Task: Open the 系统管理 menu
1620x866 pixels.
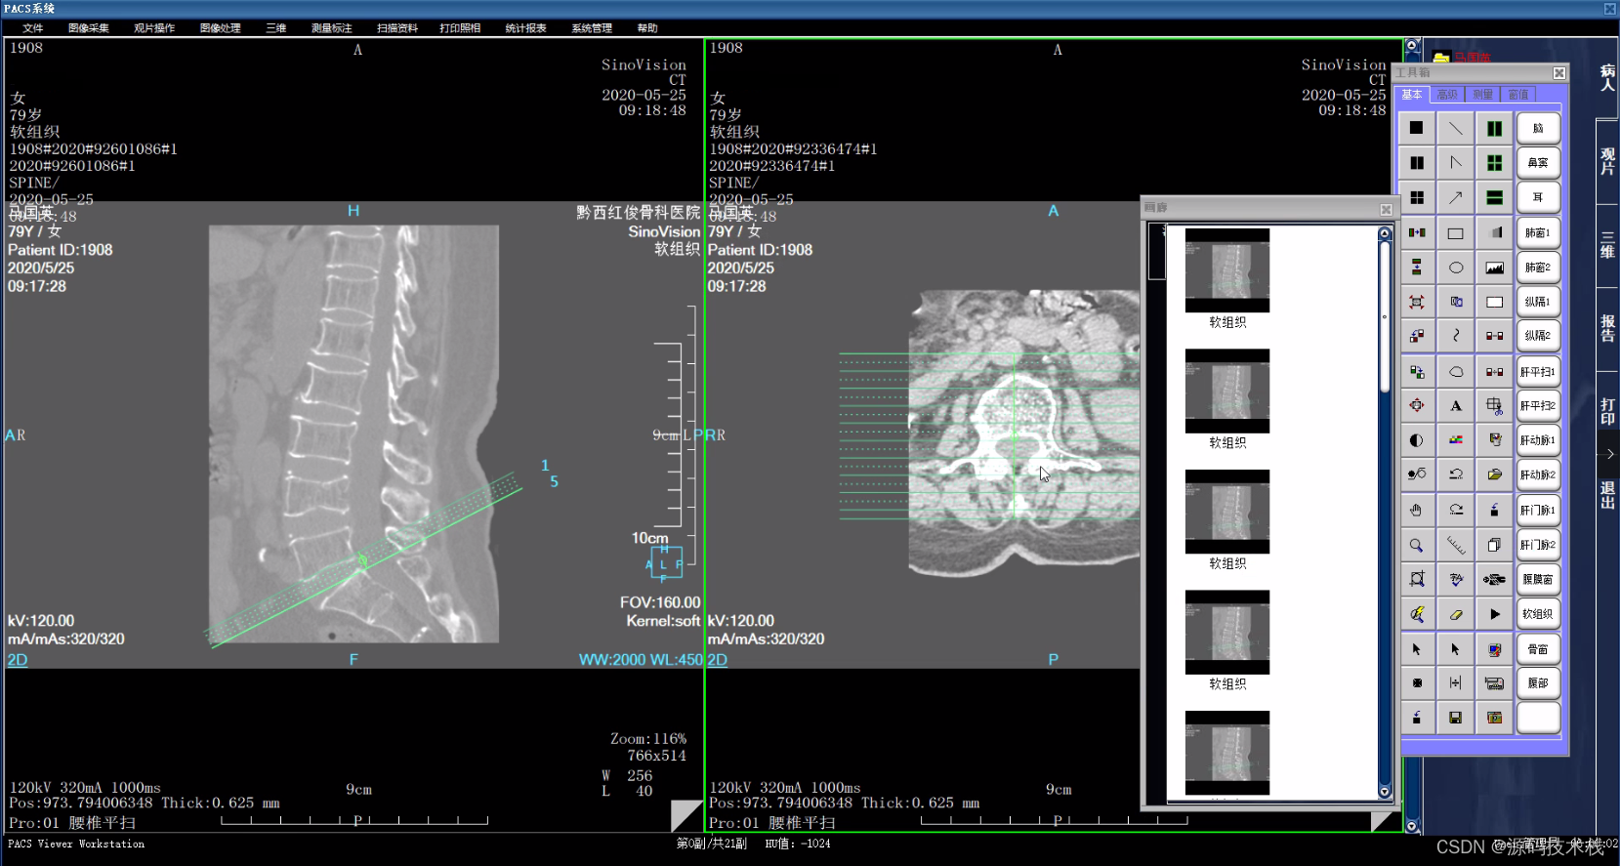Action: pos(592,28)
